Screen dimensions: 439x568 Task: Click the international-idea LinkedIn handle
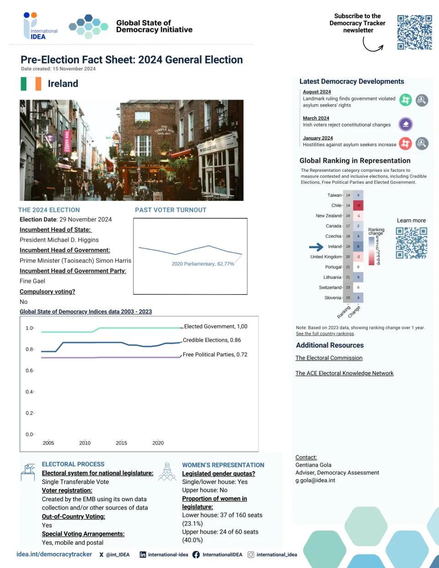pos(168,555)
